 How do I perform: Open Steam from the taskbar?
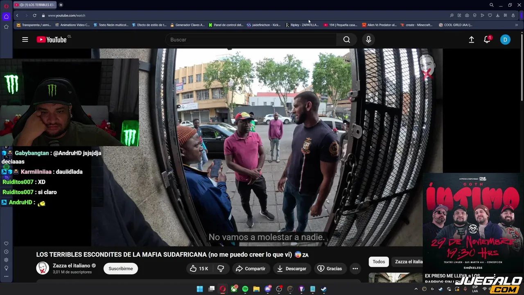point(323,289)
